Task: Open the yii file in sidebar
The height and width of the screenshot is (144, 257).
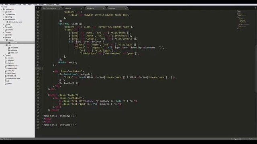Action: pyautogui.click(x=8, y=81)
